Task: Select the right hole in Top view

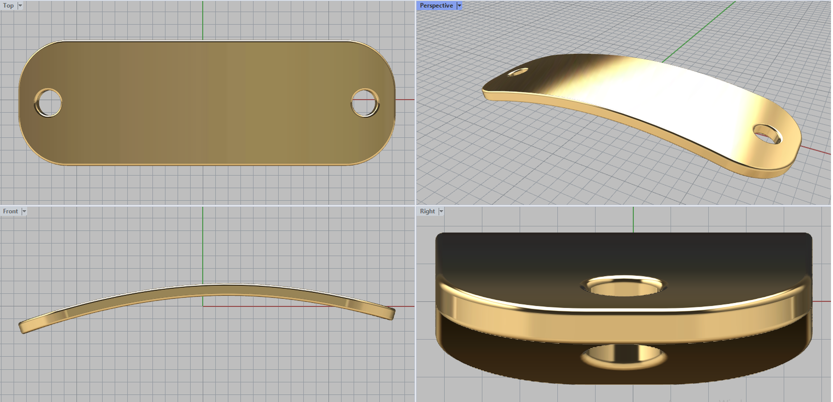Action: pyautogui.click(x=365, y=103)
